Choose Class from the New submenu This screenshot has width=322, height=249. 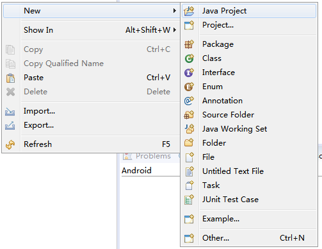pos(249,58)
